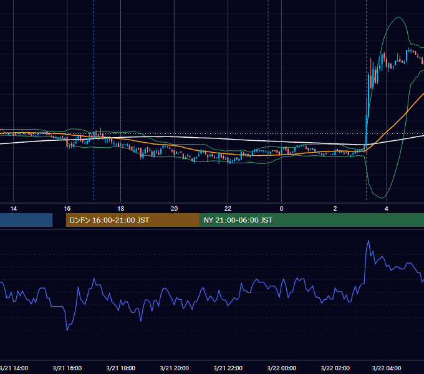Screen dimensions: 424x374
Task: Click the NY 21:00-06:00 JST session bar
Action: [312, 220]
